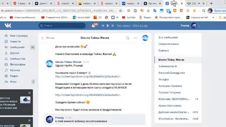Open Игры in sidebar
The height and width of the screenshot is (127, 226).
click(x=13, y=82)
